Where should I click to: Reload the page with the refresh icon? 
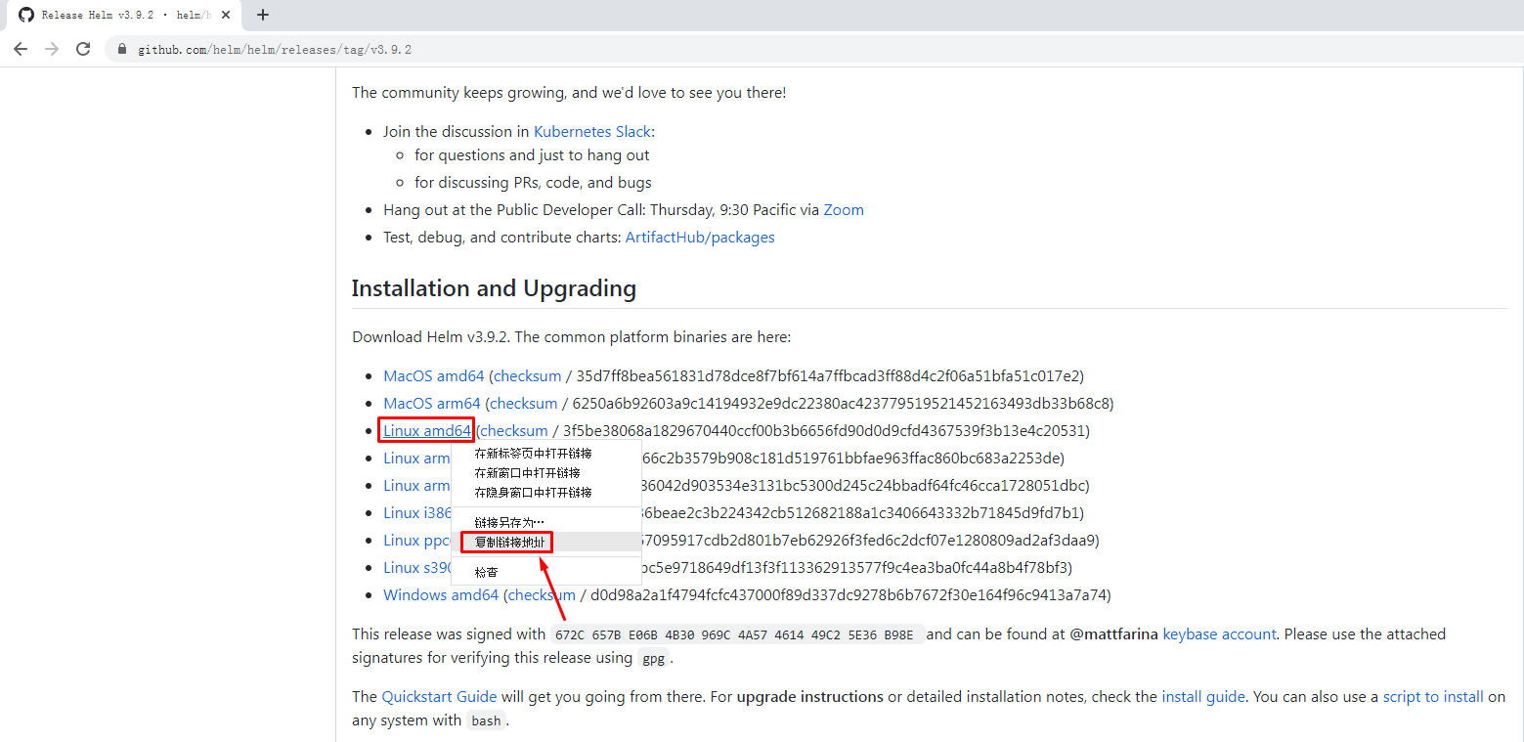[x=83, y=49]
